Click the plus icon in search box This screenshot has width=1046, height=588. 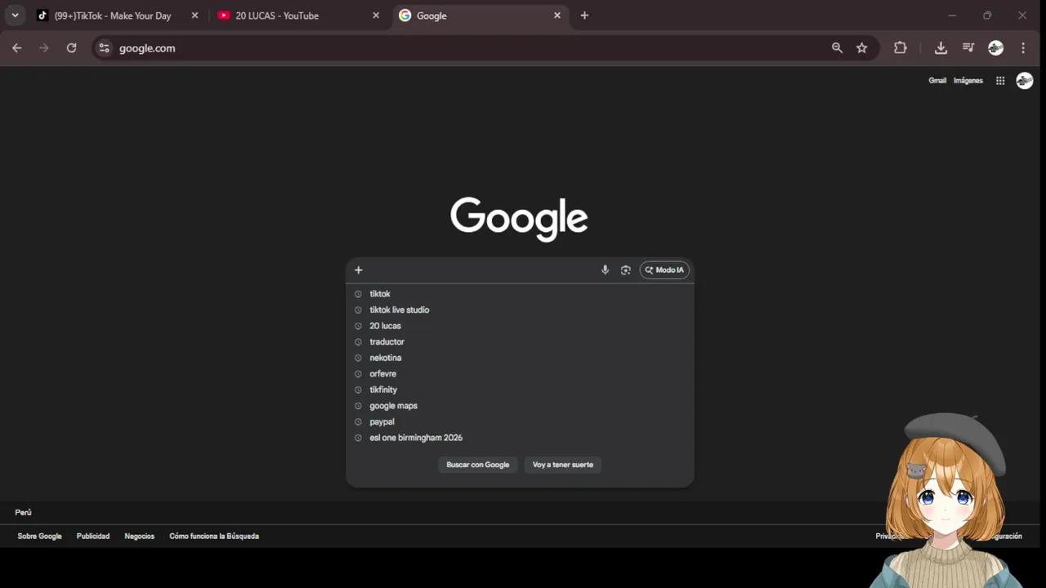pos(358,270)
